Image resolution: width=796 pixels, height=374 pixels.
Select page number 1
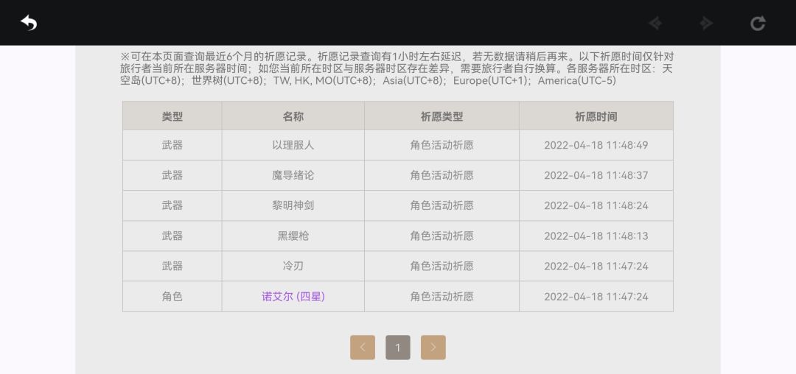click(x=398, y=347)
